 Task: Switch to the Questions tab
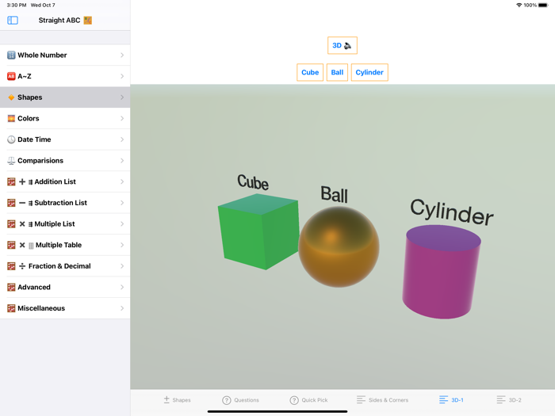coord(240,400)
